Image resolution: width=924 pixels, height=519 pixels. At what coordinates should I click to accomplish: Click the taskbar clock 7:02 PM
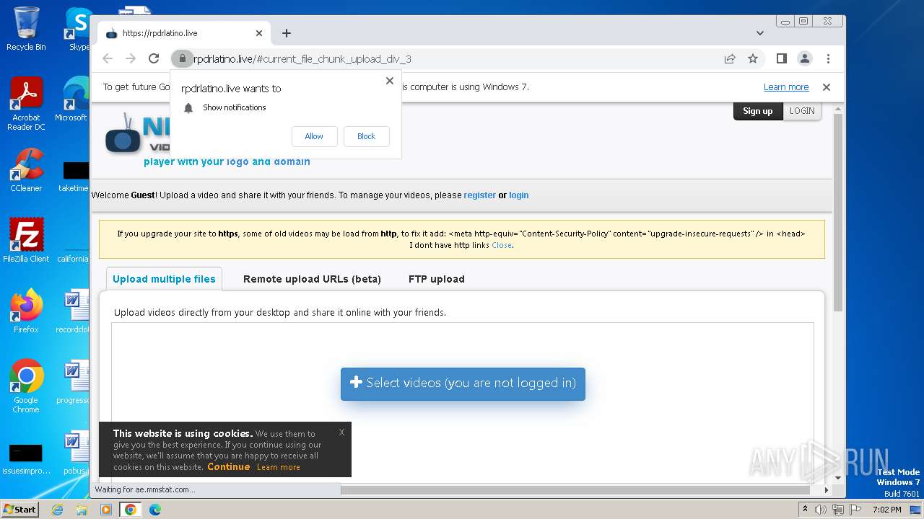coord(886,510)
